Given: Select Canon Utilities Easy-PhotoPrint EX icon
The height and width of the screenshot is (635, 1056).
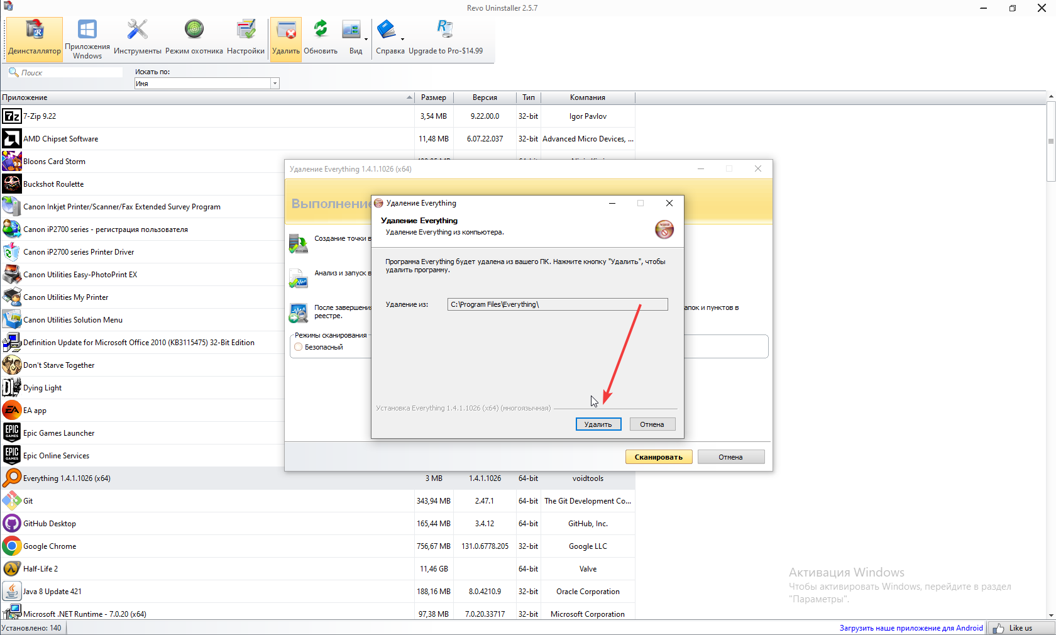Looking at the screenshot, I should point(11,275).
